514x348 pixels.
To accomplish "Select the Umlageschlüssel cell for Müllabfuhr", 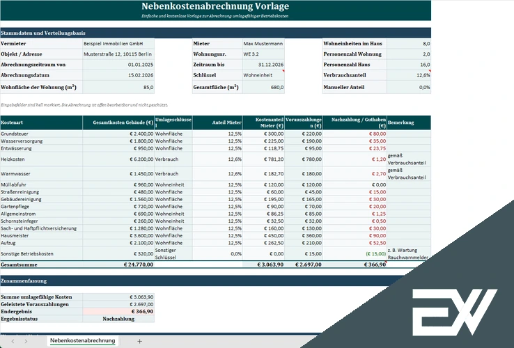I will tap(173, 185).
